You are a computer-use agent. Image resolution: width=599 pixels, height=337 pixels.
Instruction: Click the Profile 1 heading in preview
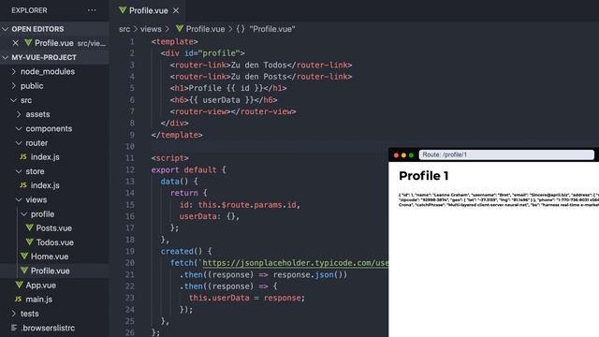[x=424, y=176]
